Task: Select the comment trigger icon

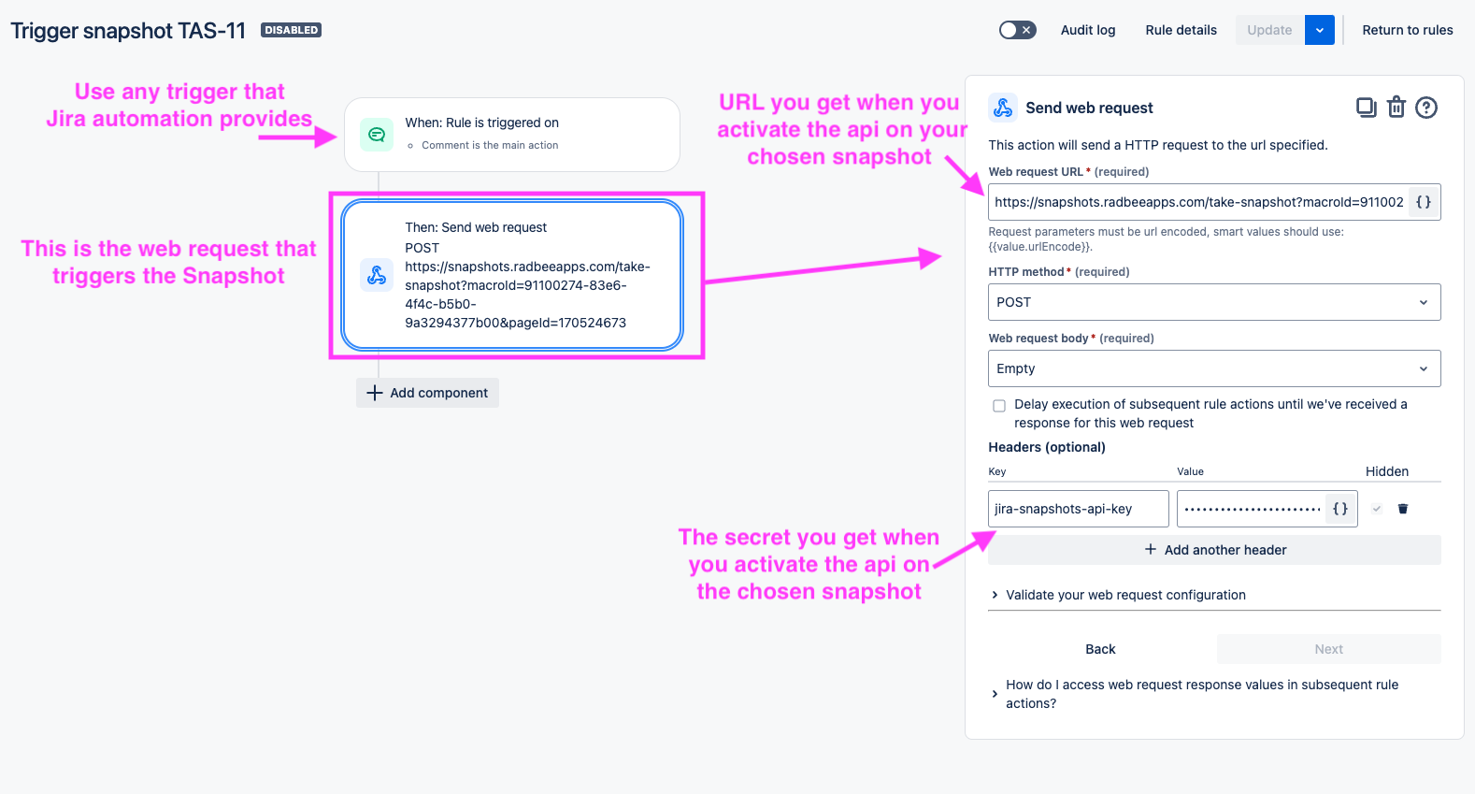Action: pos(377,135)
